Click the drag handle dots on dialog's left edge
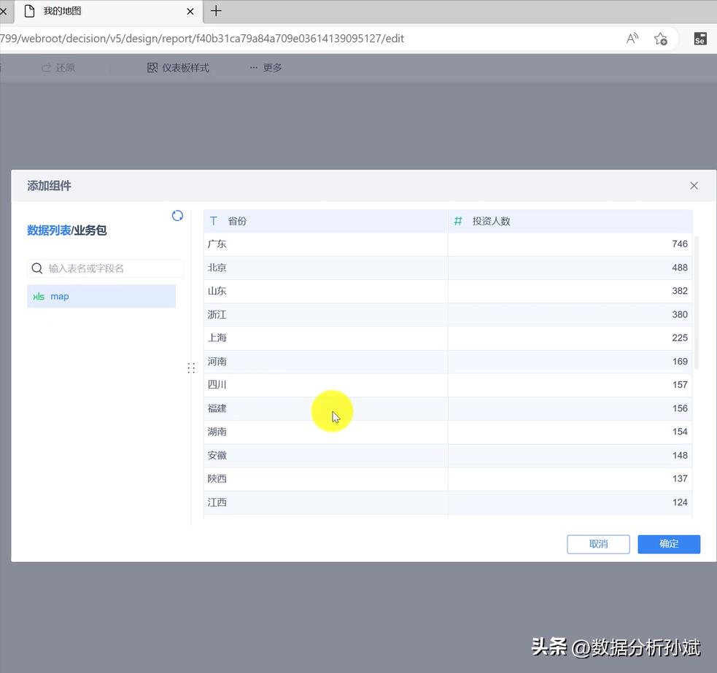 click(191, 367)
